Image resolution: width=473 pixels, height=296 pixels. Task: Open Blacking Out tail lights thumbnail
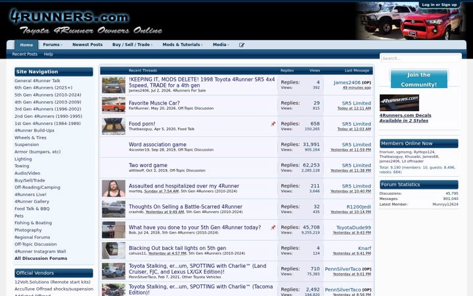pos(114,251)
